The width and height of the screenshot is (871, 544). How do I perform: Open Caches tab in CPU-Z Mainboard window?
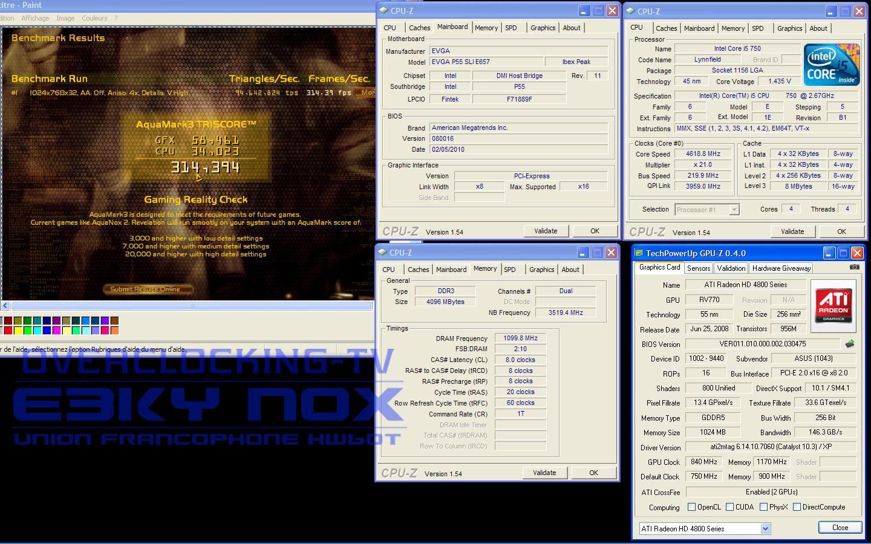[419, 28]
